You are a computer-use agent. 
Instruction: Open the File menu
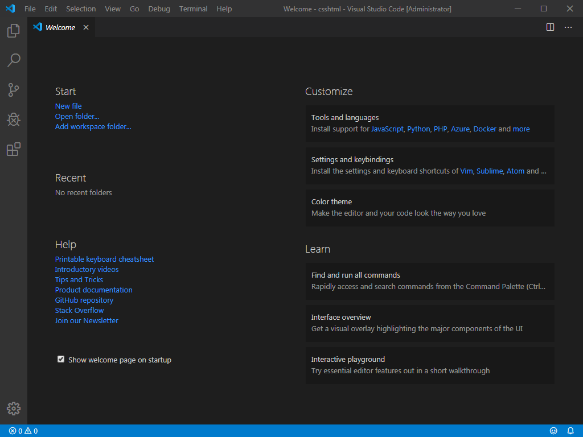pos(30,9)
